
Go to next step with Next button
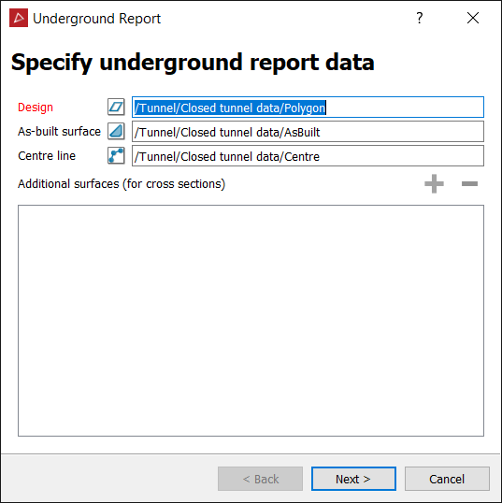[x=353, y=479]
